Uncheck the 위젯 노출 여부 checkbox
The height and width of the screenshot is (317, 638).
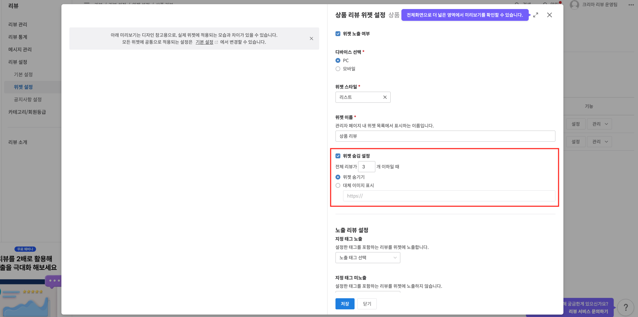pos(338,33)
